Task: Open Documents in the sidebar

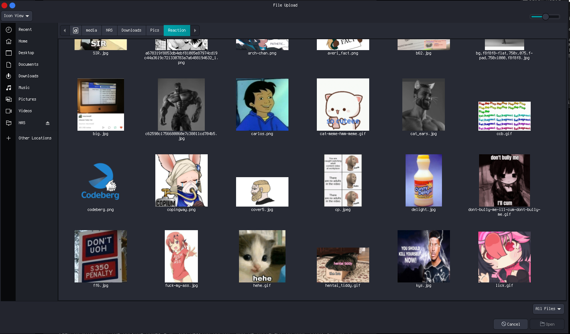Action: pyautogui.click(x=28, y=65)
